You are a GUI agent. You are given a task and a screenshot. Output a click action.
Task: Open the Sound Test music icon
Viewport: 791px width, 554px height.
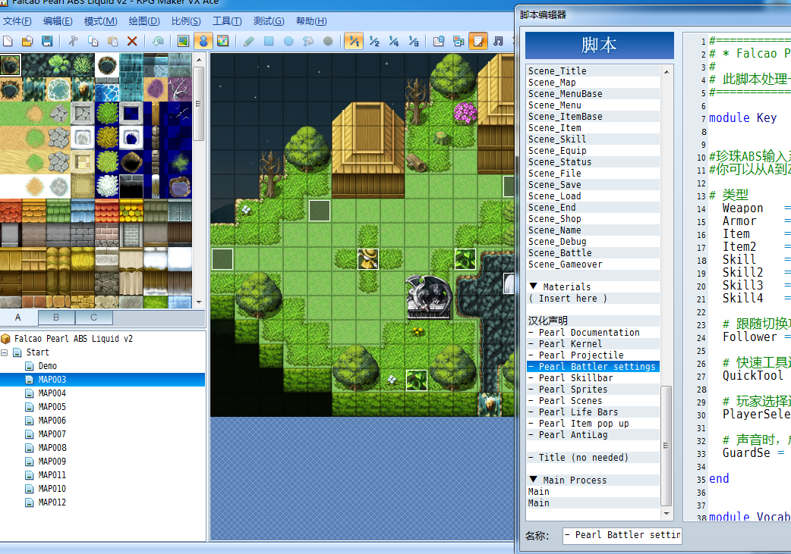pyautogui.click(x=498, y=41)
